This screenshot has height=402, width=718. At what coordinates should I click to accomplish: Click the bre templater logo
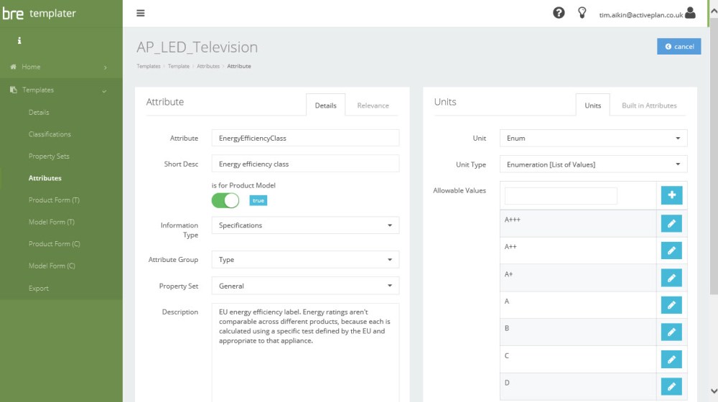39,13
